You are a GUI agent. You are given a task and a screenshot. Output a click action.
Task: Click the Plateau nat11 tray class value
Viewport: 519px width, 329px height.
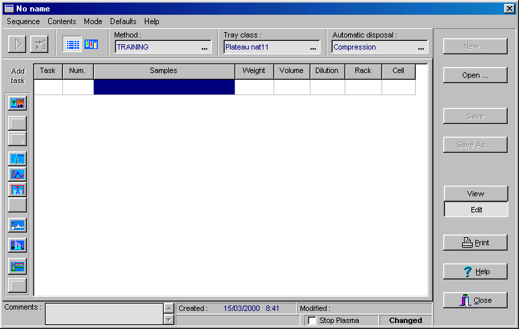(x=247, y=48)
